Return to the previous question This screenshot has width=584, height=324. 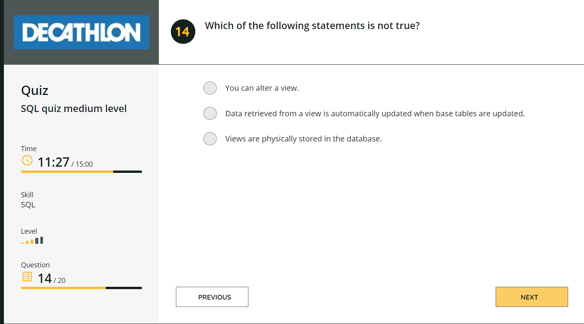click(x=212, y=297)
